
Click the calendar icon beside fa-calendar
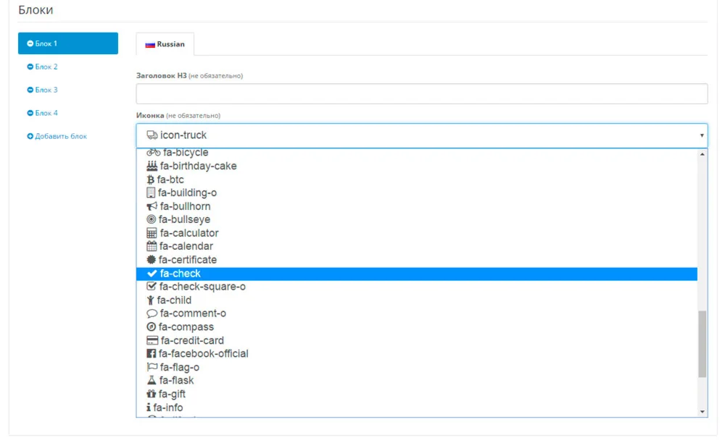click(152, 246)
